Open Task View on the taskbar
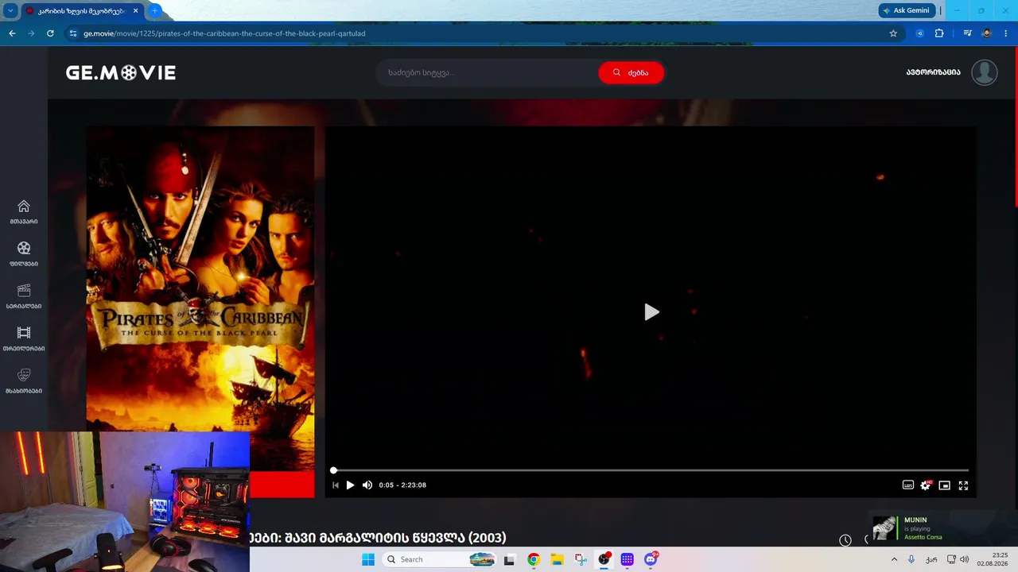Screen dimensions: 1018x572 (x=510, y=559)
